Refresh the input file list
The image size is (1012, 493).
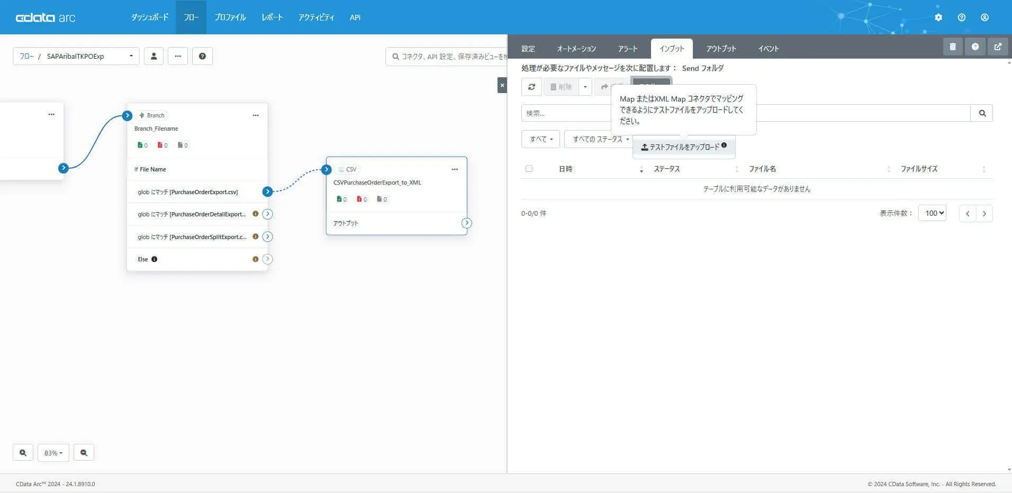(x=531, y=87)
